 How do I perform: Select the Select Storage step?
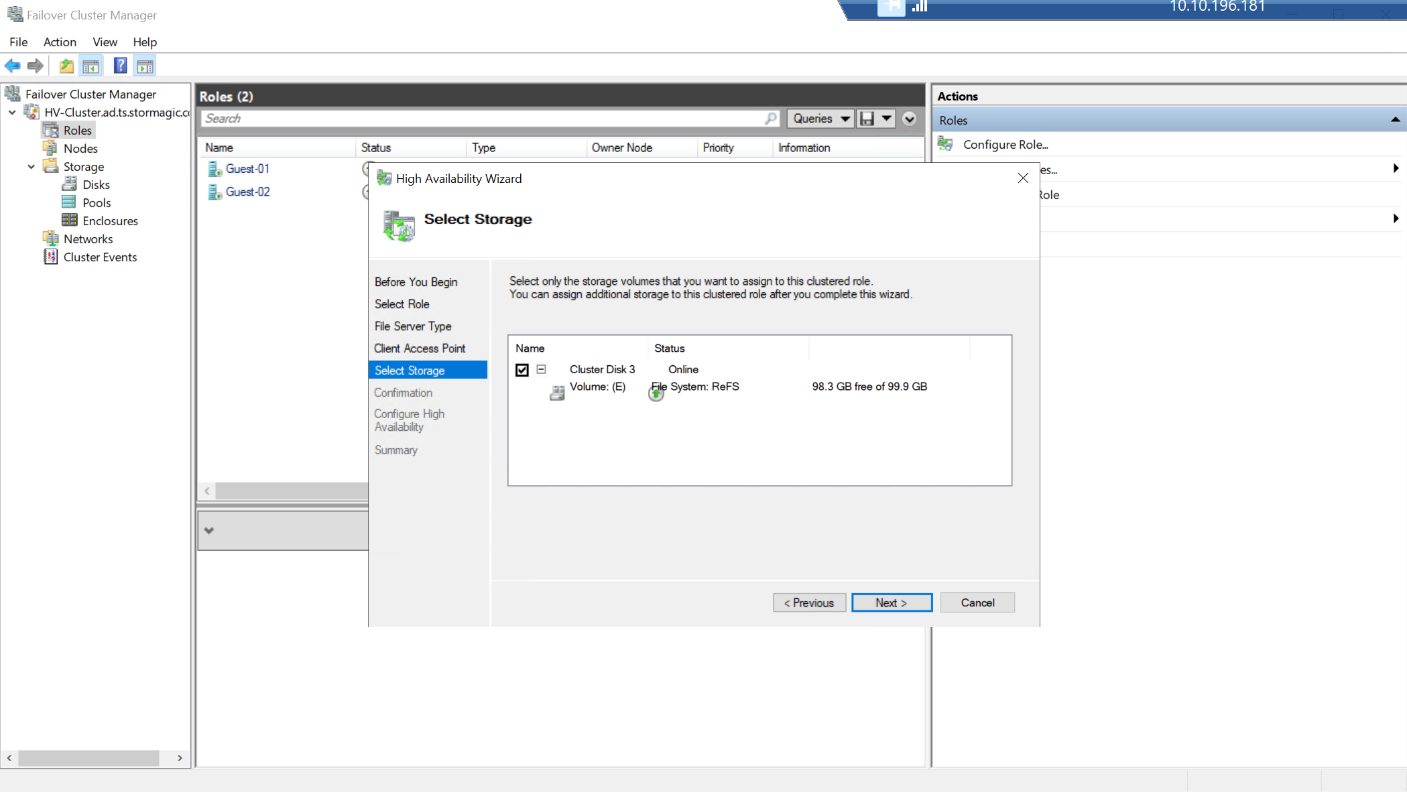point(428,371)
